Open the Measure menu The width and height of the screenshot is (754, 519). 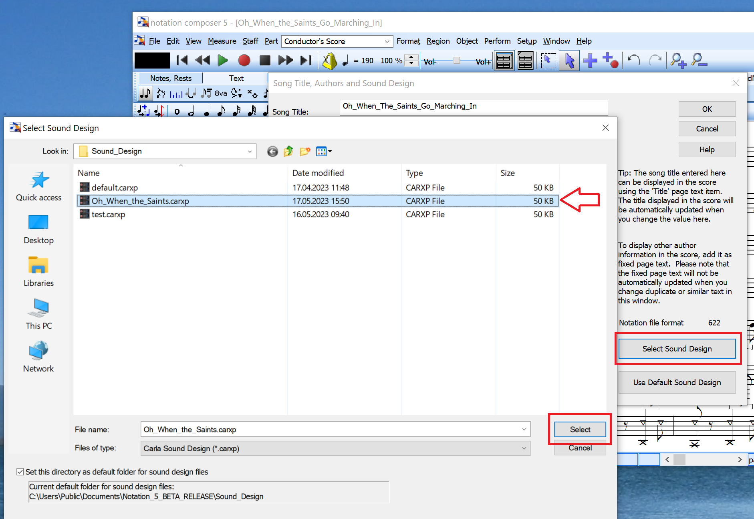(x=222, y=41)
